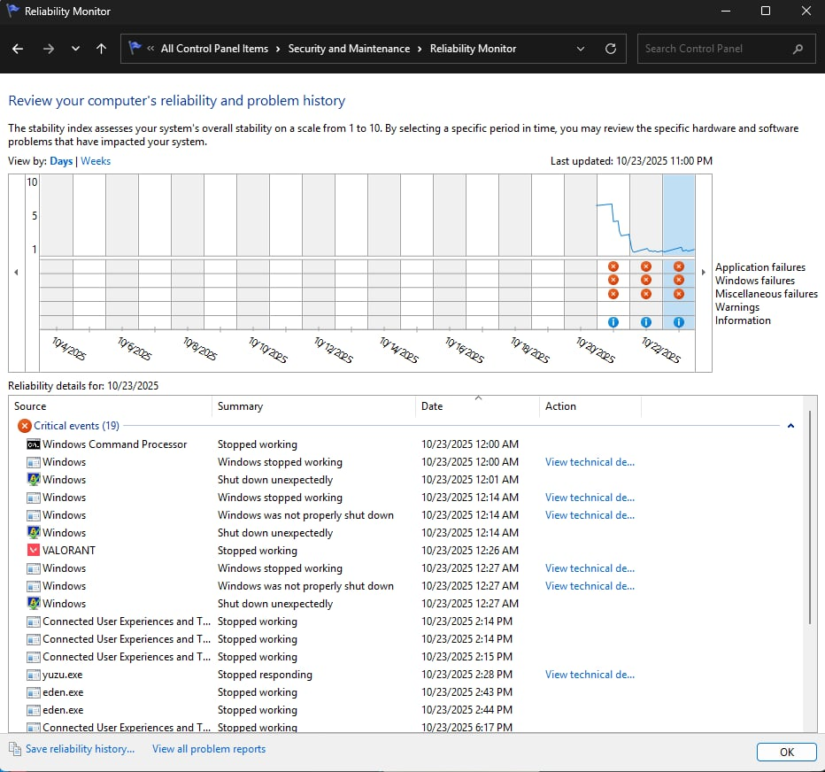The image size is (825, 772).
Task: Collapse the Critical events group
Action: point(790,426)
